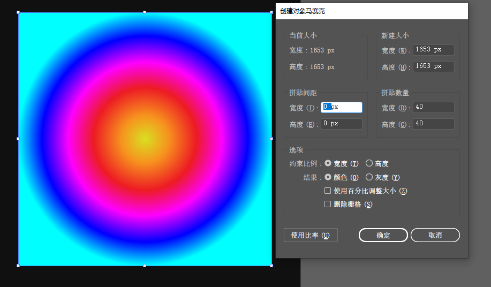The image size is (491, 287).
Task: Choose 颜色 (O) as the result
Action: tap(328, 177)
